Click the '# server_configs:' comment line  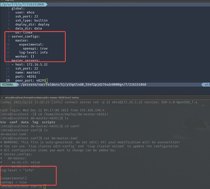pyautogui.click(x=16, y=154)
